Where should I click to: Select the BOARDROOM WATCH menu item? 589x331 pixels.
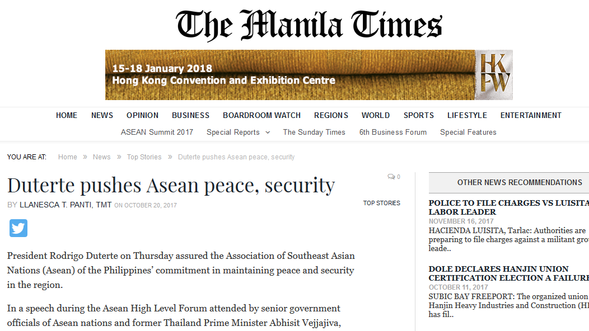[262, 116]
